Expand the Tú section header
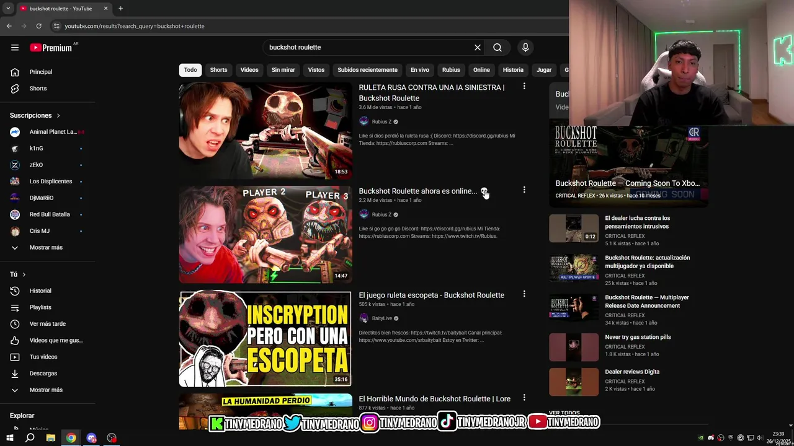The image size is (794, 446). [17, 274]
